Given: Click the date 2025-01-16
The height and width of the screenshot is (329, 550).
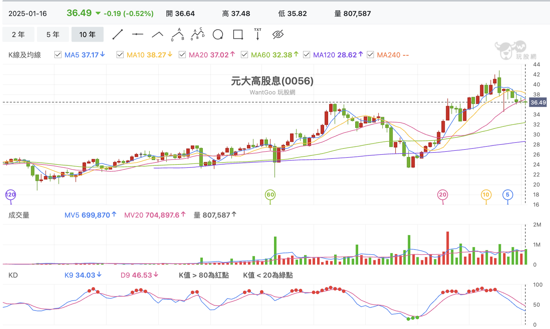Looking at the screenshot, I should click(x=28, y=14).
